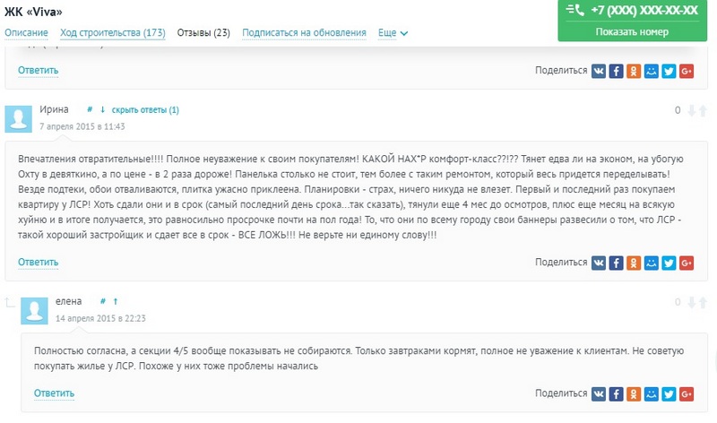Click down arrow next to Ирина's name
717x423 pixels.
[x=102, y=109]
